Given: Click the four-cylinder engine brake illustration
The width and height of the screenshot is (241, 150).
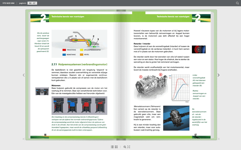Looking at the screenshot, I should (79, 106).
